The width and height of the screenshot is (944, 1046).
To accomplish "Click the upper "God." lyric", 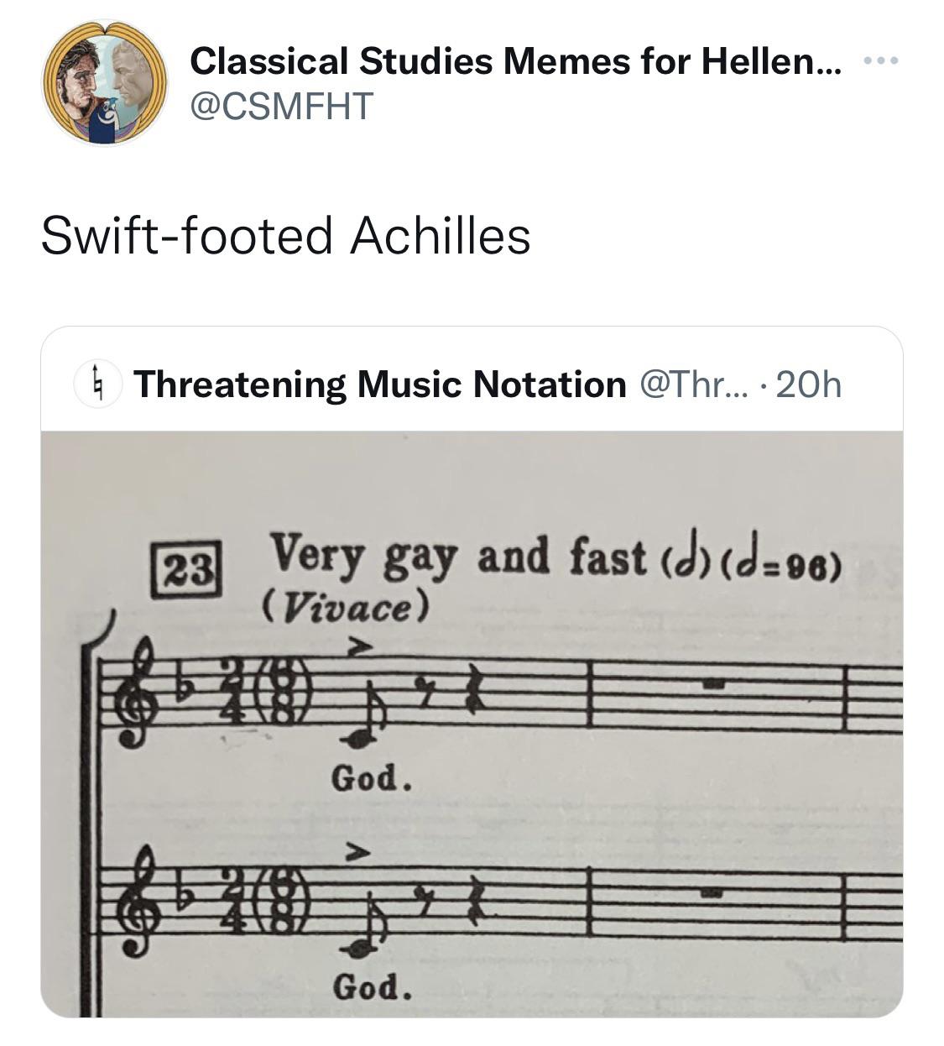I will pyautogui.click(x=372, y=778).
